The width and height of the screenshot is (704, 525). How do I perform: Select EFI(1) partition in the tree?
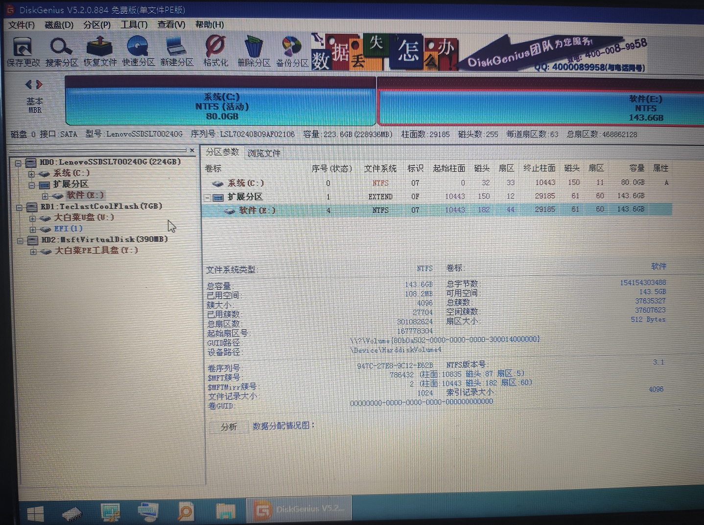pyautogui.click(x=68, y=228)
